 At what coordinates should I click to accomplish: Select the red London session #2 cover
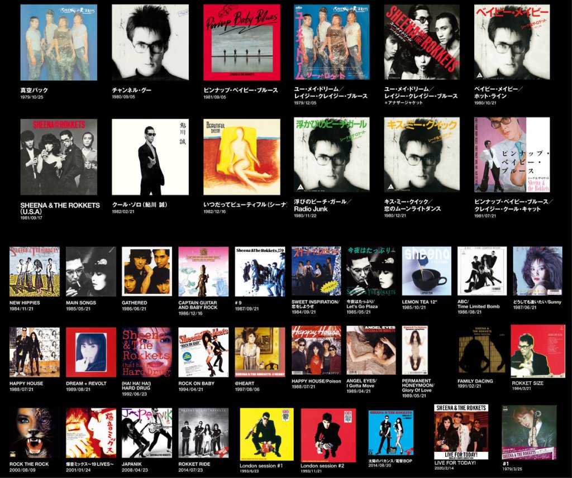pos(328,434)
